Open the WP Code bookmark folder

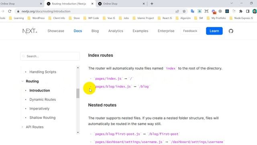[x=91, y=18]
